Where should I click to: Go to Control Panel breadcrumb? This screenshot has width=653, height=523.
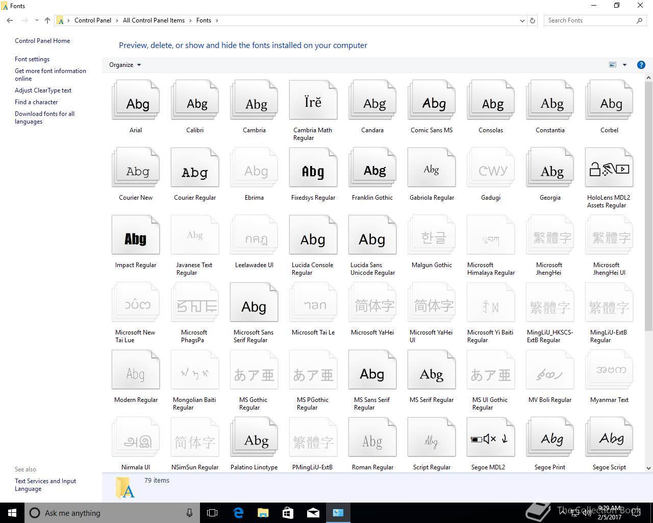tap(93, 20)
